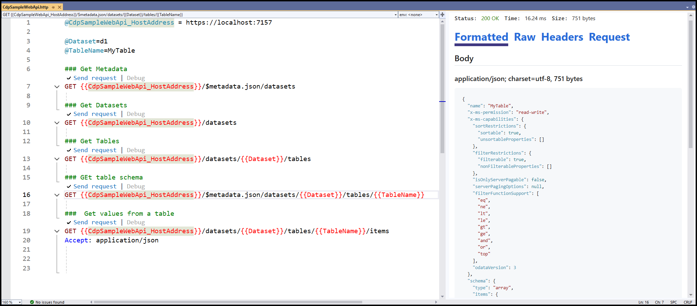Pin the CdpSampleWebApi.http tab
The height and width of the screenshot is (306, 697).
coord(53,7)
